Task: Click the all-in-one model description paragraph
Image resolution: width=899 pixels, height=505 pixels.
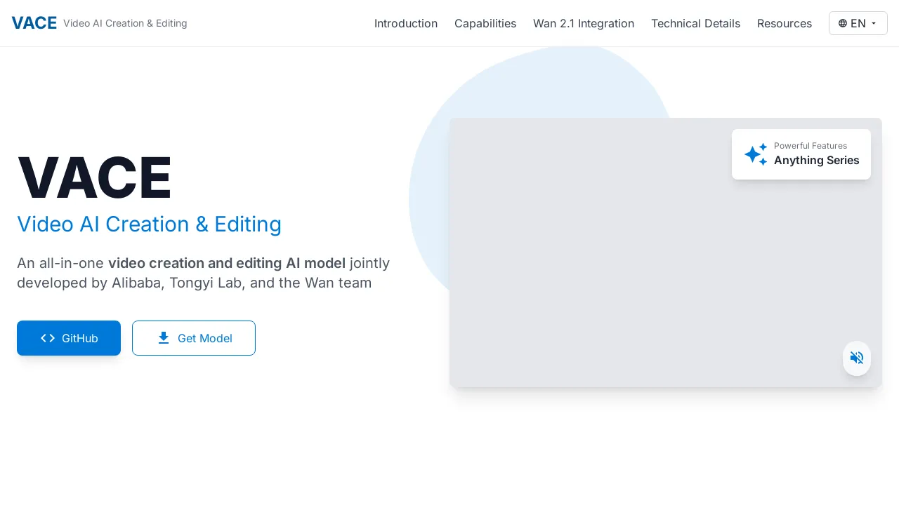Action: (204, 273)
